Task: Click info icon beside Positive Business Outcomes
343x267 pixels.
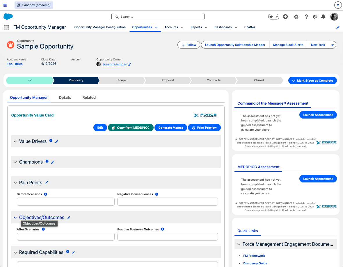Action: click(162, 229)
